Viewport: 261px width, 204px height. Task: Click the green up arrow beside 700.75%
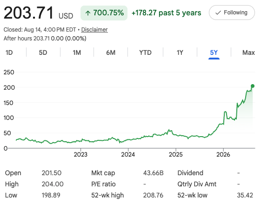tap(88, 13)
